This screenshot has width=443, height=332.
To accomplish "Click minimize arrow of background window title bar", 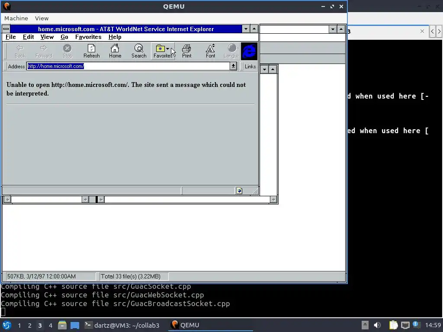I will (x=333, y=29).
